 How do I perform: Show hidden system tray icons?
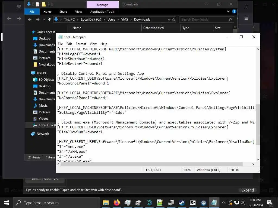coord(223,203)
